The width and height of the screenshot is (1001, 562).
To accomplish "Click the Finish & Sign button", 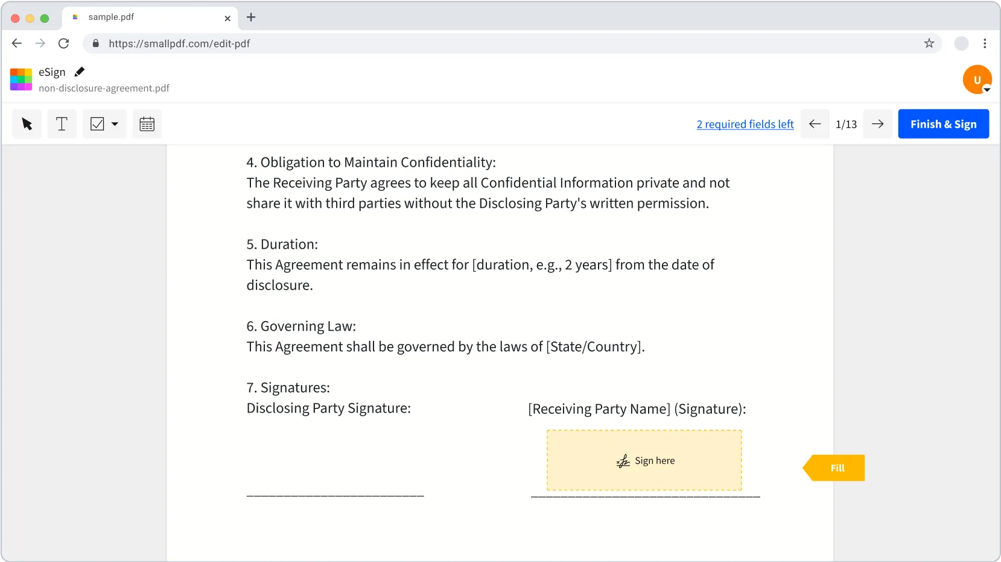I will click(x=943, y=123).
